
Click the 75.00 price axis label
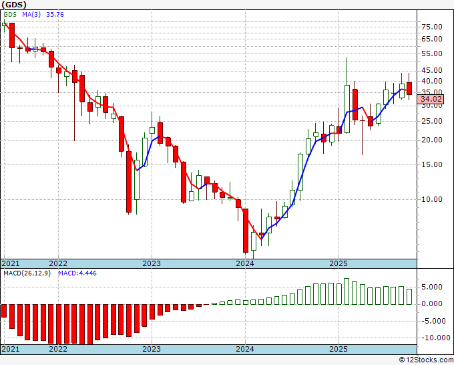pos(432,27)
